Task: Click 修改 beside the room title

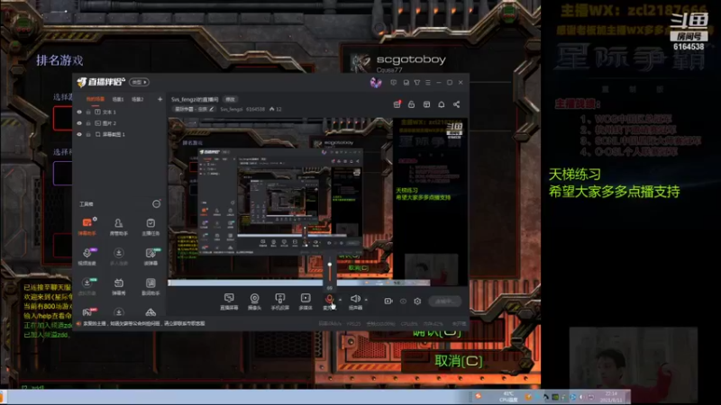Action: pyautogui.click(x=230, y=99)
